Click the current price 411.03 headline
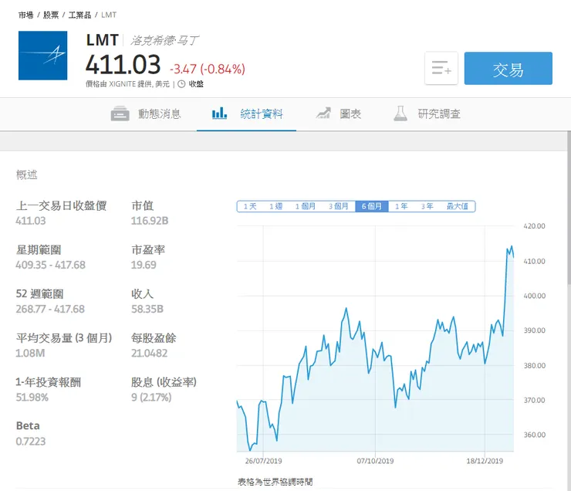The image size is (571, 491). pos(123,65)
